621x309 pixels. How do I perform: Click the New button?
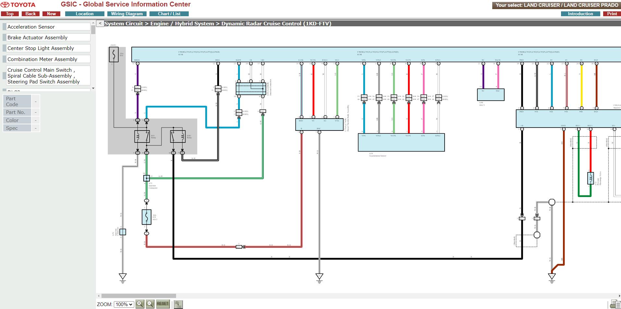pos(51,14)
